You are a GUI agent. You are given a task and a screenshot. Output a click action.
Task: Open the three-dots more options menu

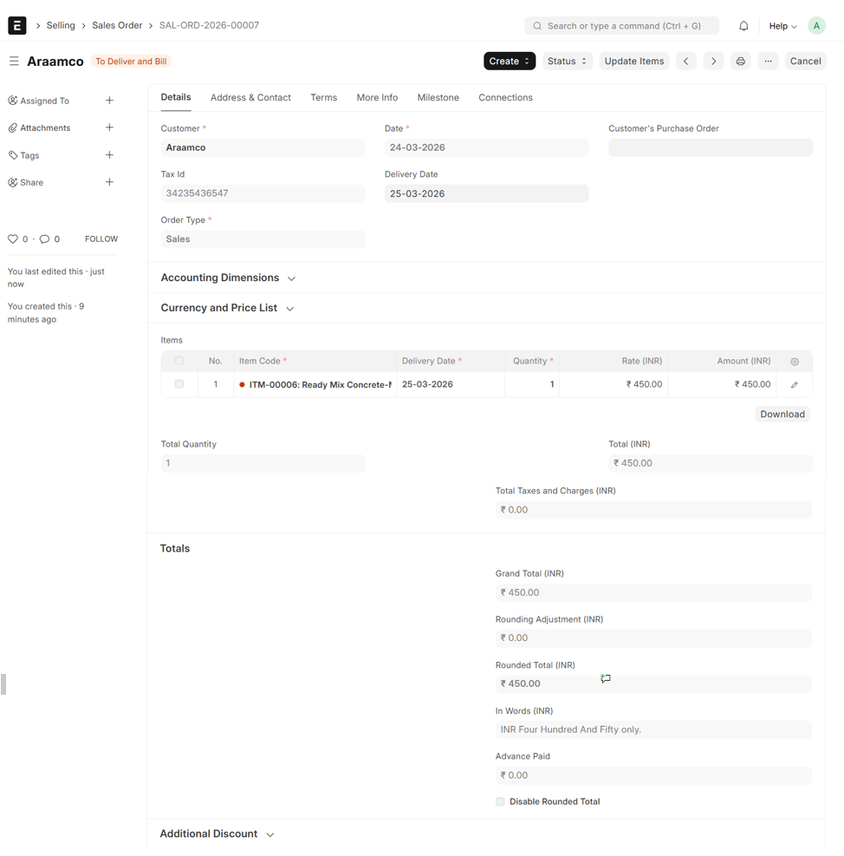tap(768, 62)
